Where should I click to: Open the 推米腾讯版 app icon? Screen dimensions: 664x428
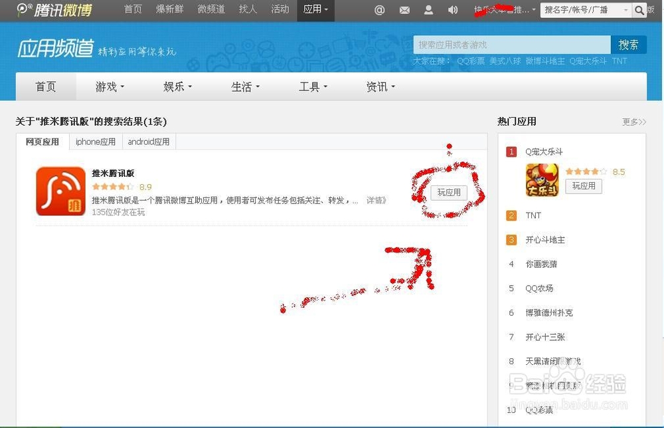point(60,191)
